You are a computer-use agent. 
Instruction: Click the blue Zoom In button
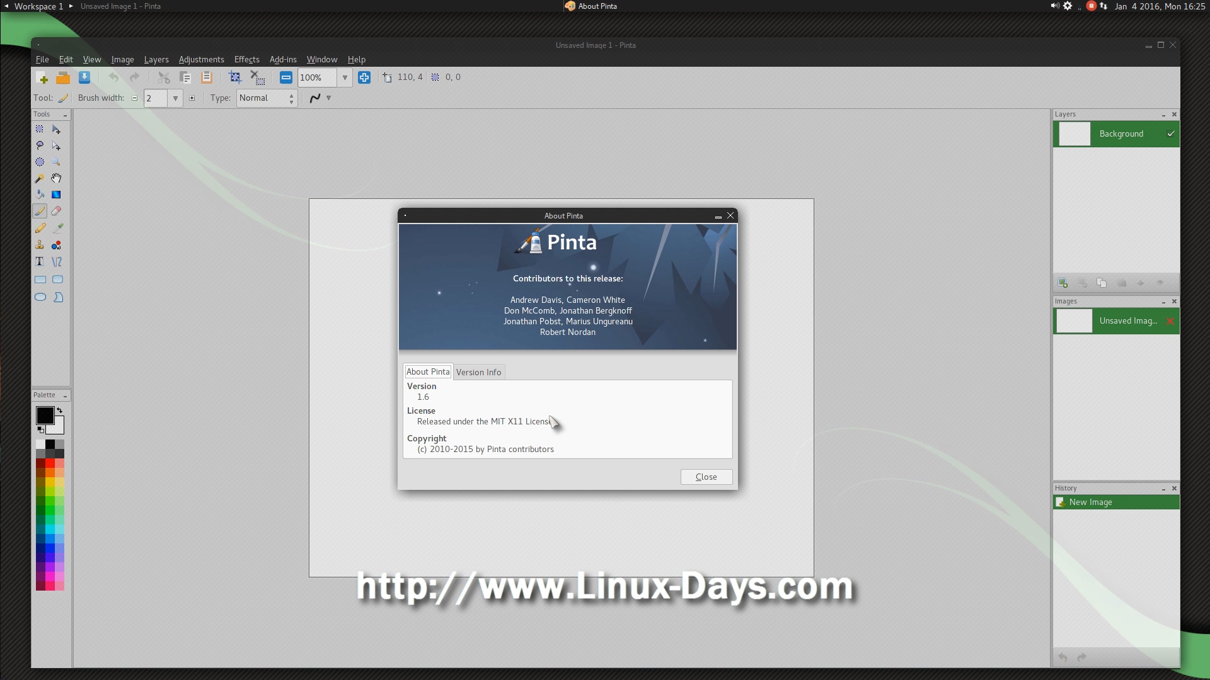pyautogui.click(x=364, y=77)
